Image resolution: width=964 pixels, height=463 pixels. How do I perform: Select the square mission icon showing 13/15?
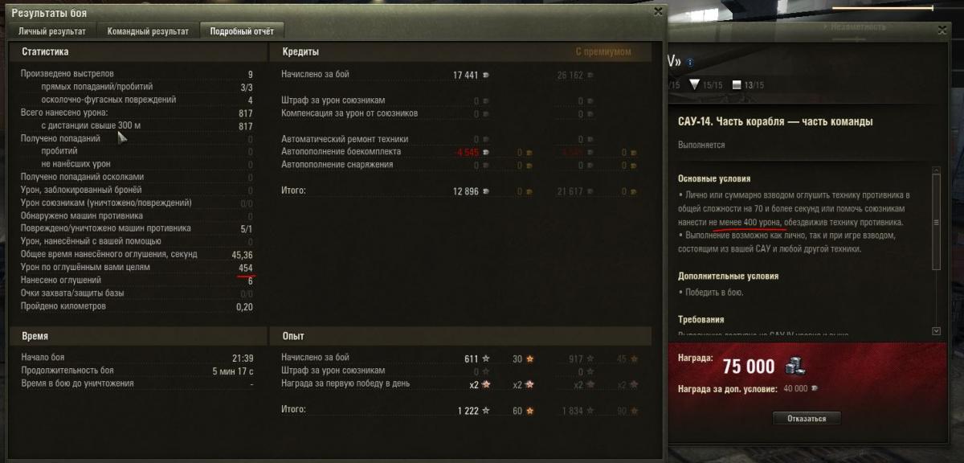pos(736,85)
